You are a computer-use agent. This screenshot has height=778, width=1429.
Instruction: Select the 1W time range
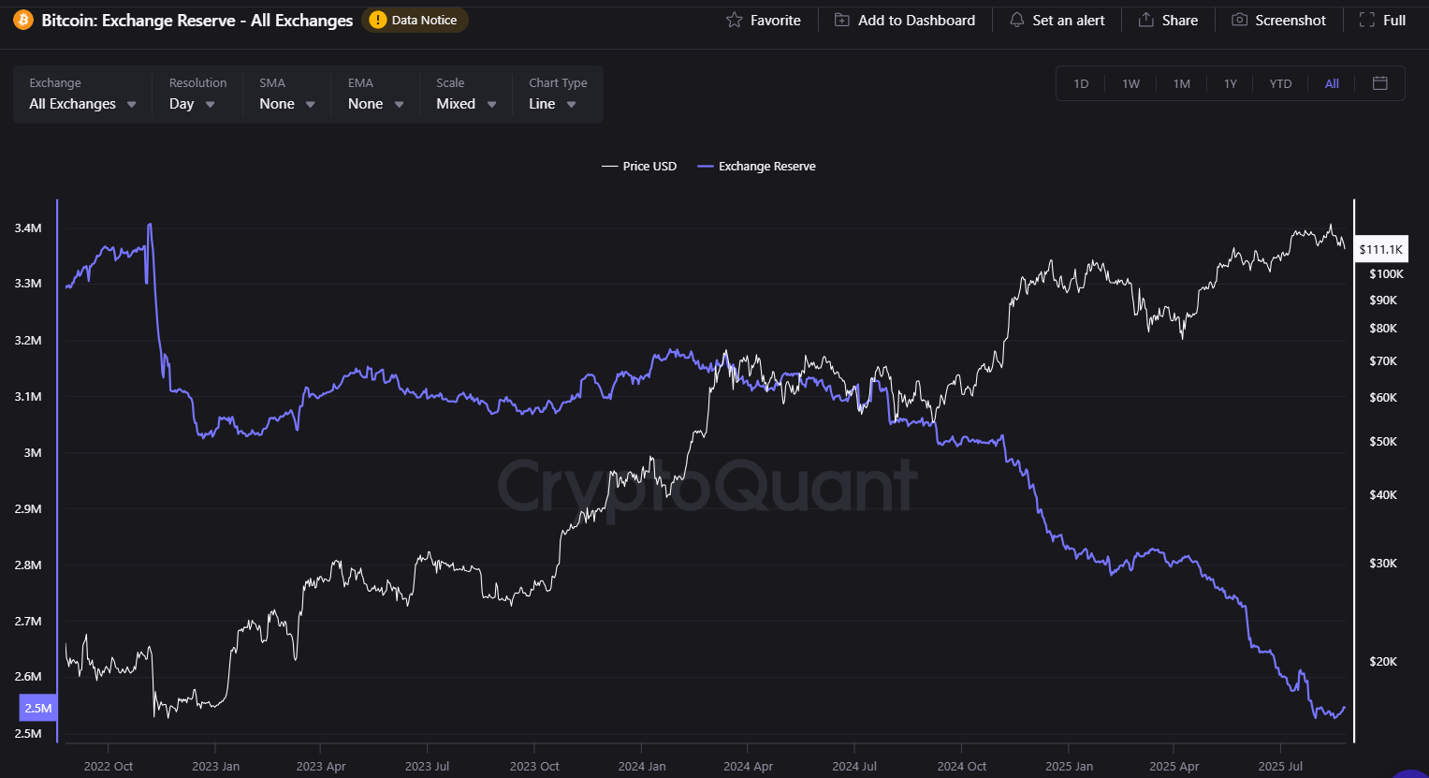tap(1130, 83)
